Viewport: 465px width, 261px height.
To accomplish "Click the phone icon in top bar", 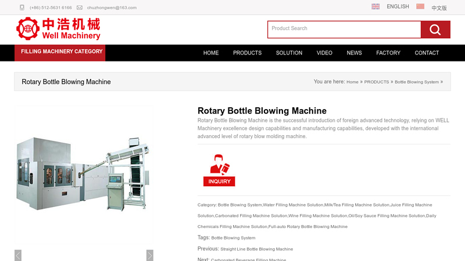I will point(22,8).
